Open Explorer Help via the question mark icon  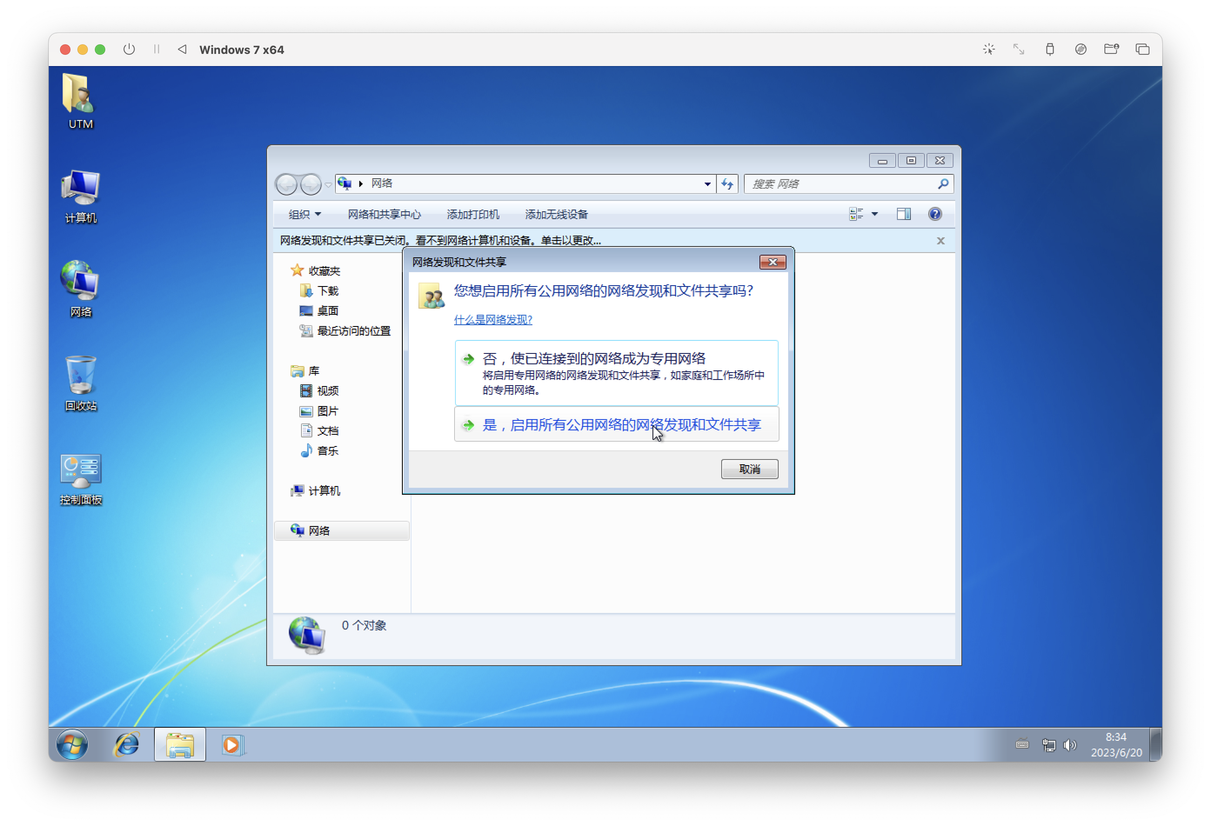pyautogui.click(x=935, y=214)
